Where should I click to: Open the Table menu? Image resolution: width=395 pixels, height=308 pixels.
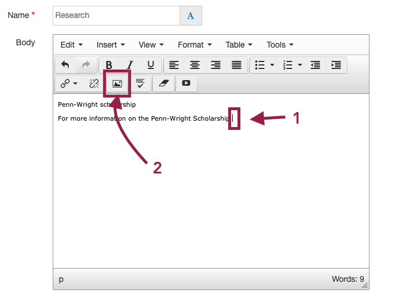coord(239,45)
